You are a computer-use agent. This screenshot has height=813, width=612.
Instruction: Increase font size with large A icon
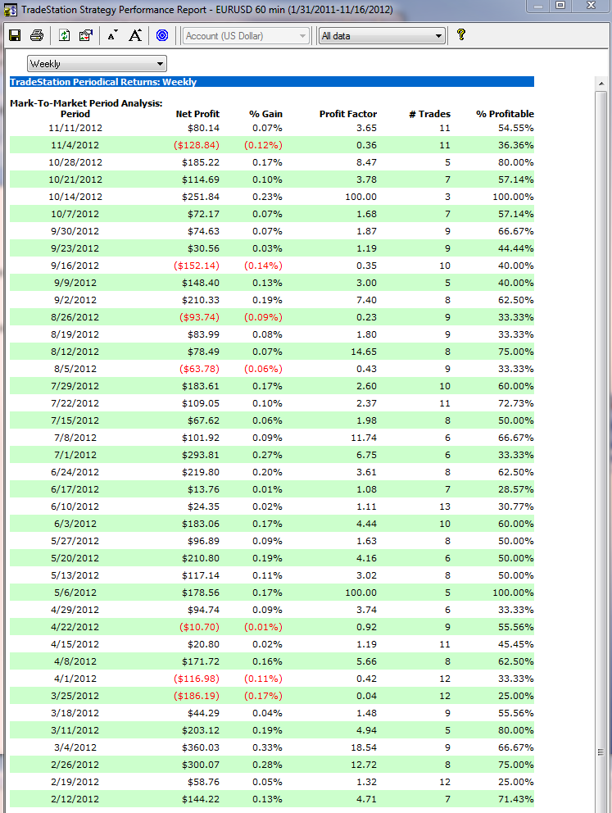click(135, 35)
